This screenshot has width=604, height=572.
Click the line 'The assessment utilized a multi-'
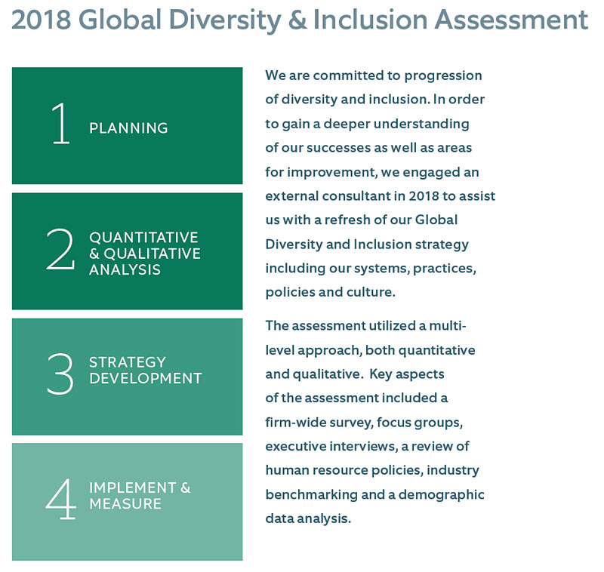365,326
